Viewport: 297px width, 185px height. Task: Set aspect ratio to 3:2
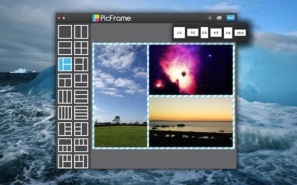[193, 33]
